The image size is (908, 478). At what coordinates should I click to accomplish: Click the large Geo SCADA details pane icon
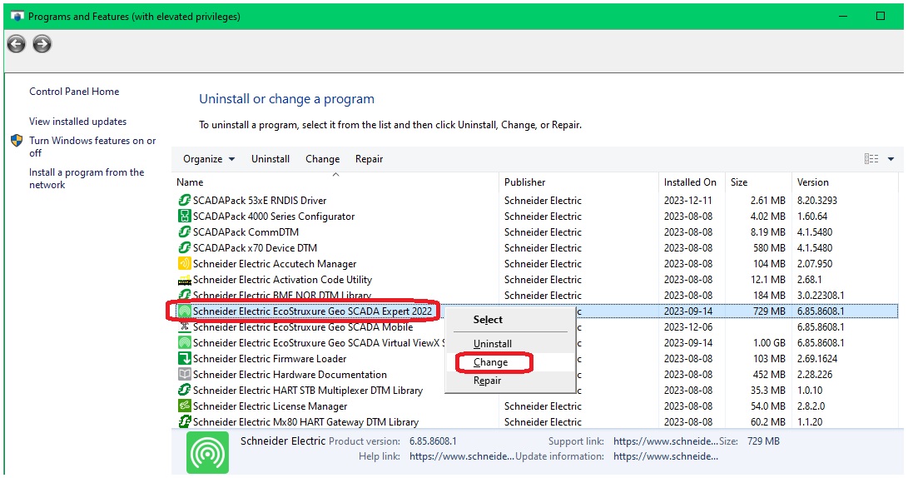click(x=207, y=452)
